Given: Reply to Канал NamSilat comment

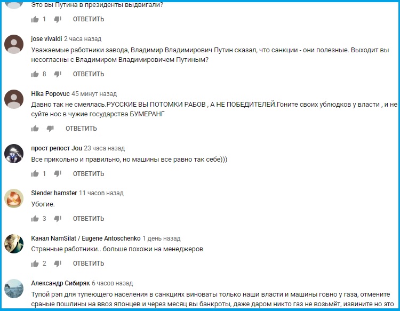Looking at the screenshot, I should [x=89, y=264].
